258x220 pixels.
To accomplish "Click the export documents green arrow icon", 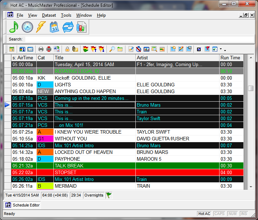I will click(x=57, y=49).
